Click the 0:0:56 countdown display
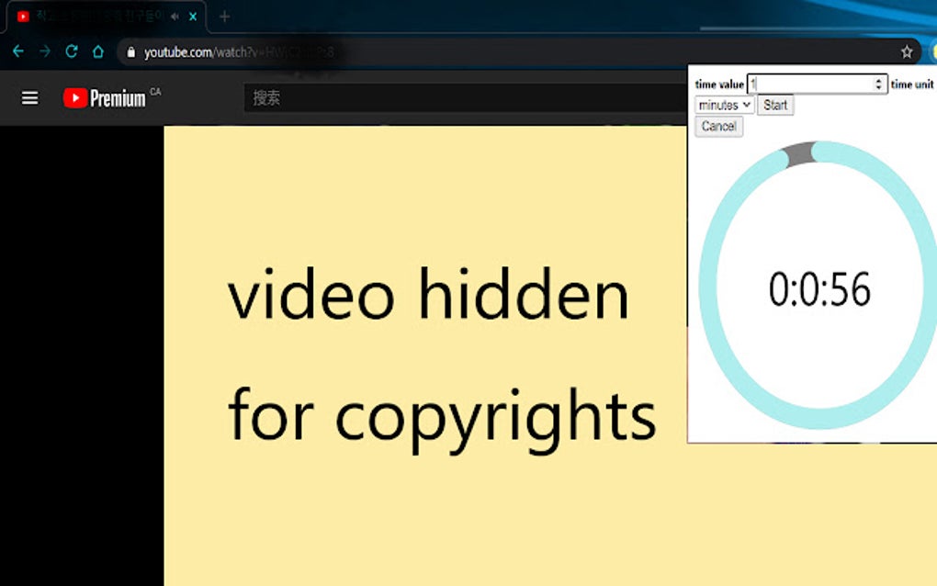This screenshot has height=586, width=937. 819,289
